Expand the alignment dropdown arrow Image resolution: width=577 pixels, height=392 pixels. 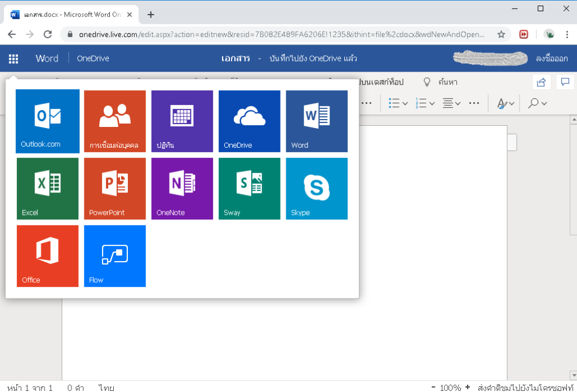click(x=458, y=104)
